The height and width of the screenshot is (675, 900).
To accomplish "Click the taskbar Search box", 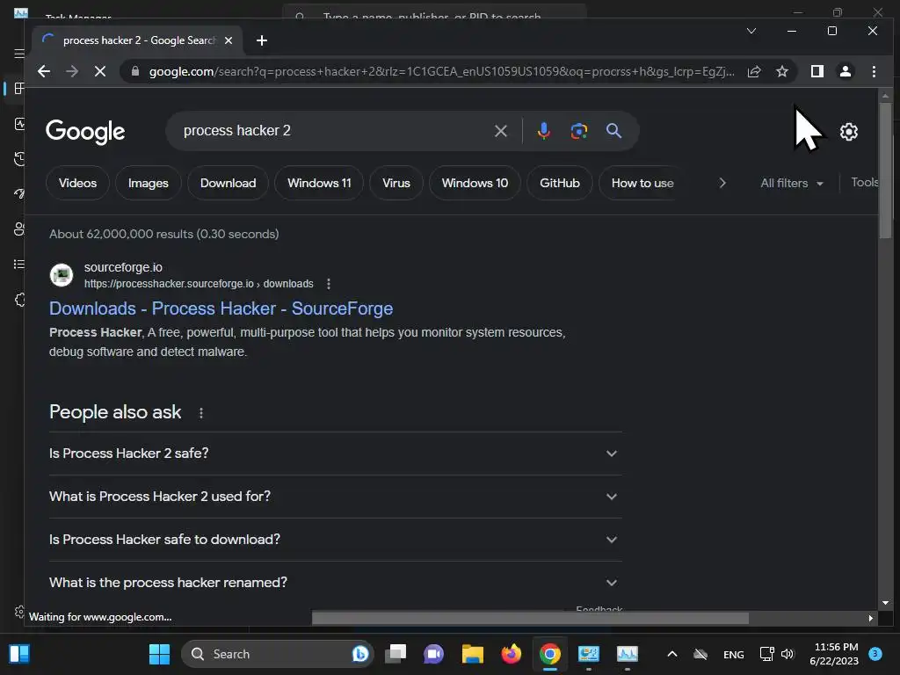I will [x=278, y=654].
